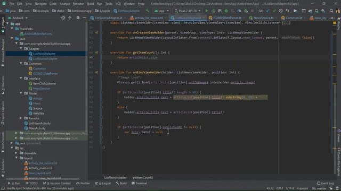
Task: Click override gutter icon beside getItemCount
Action: click(96, 53)
